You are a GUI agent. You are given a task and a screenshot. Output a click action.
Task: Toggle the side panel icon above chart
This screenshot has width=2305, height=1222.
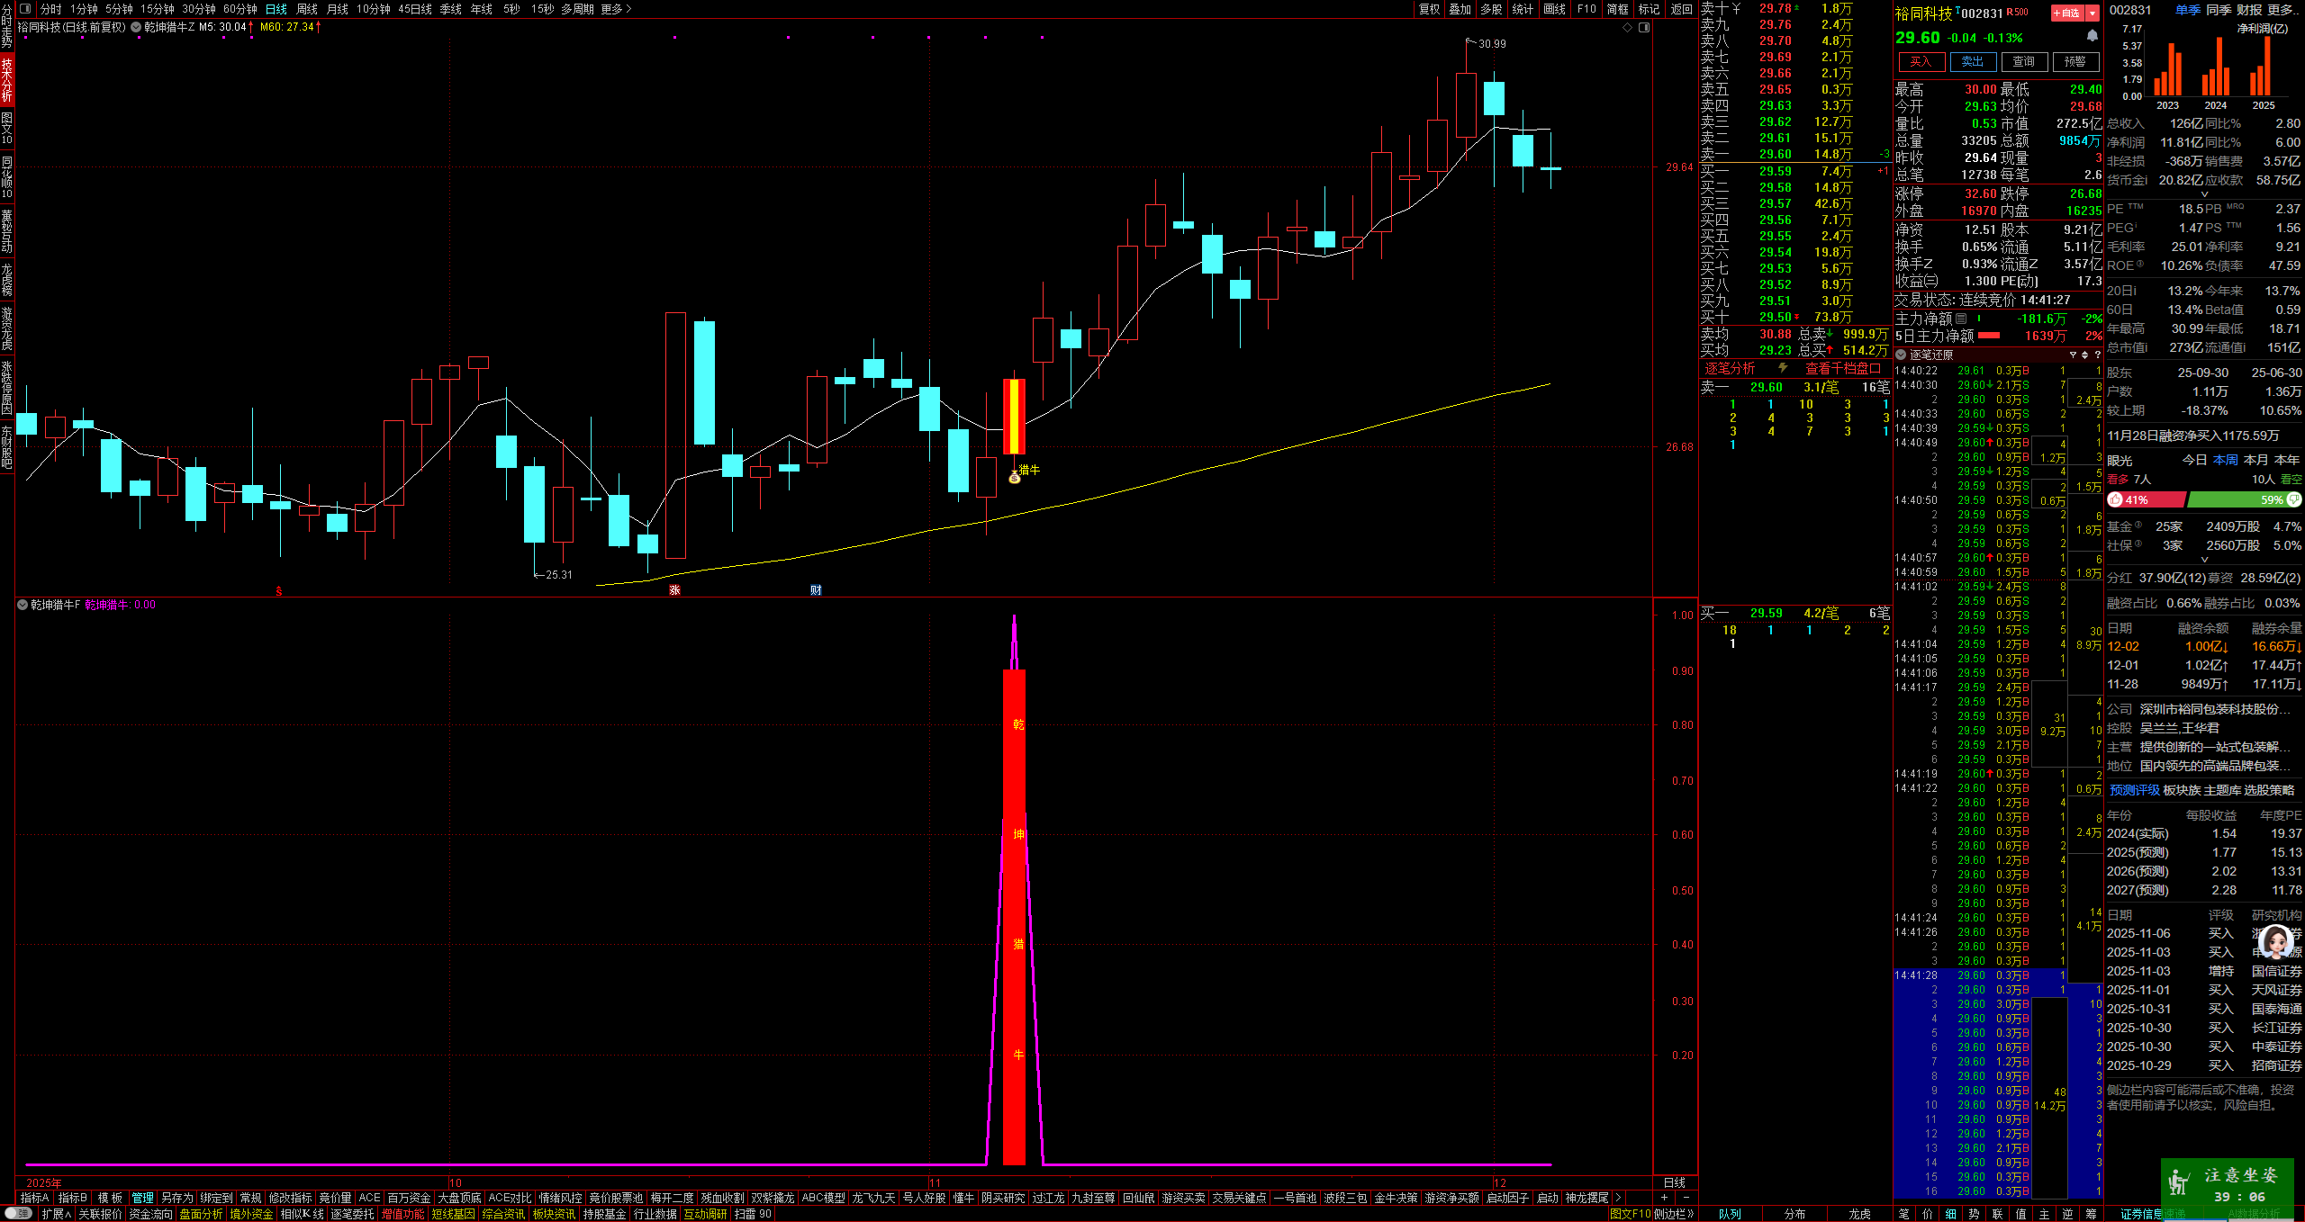1644,28
